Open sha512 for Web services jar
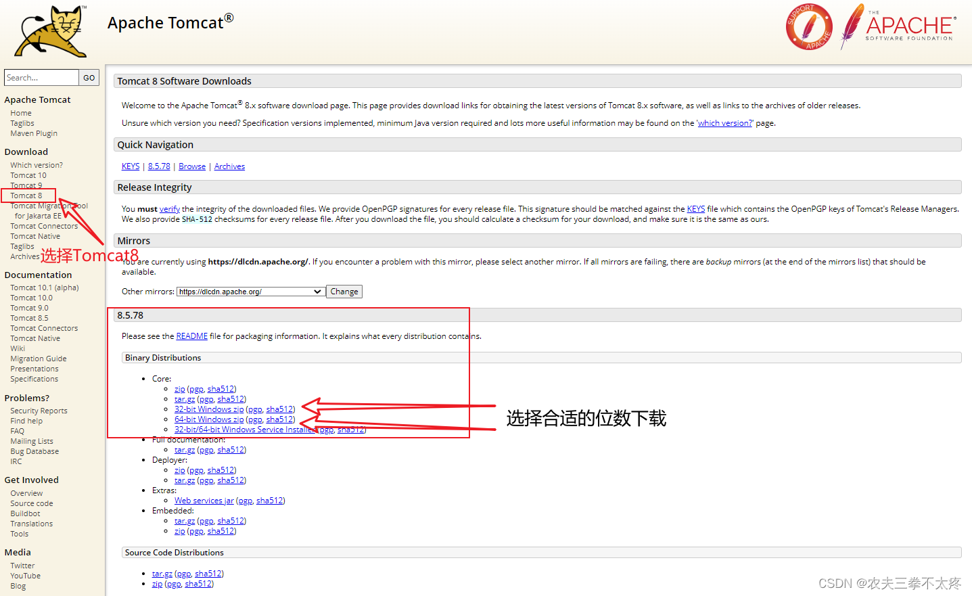The height and width of the screenshot is (596, 972). click(x=270, y=501)
